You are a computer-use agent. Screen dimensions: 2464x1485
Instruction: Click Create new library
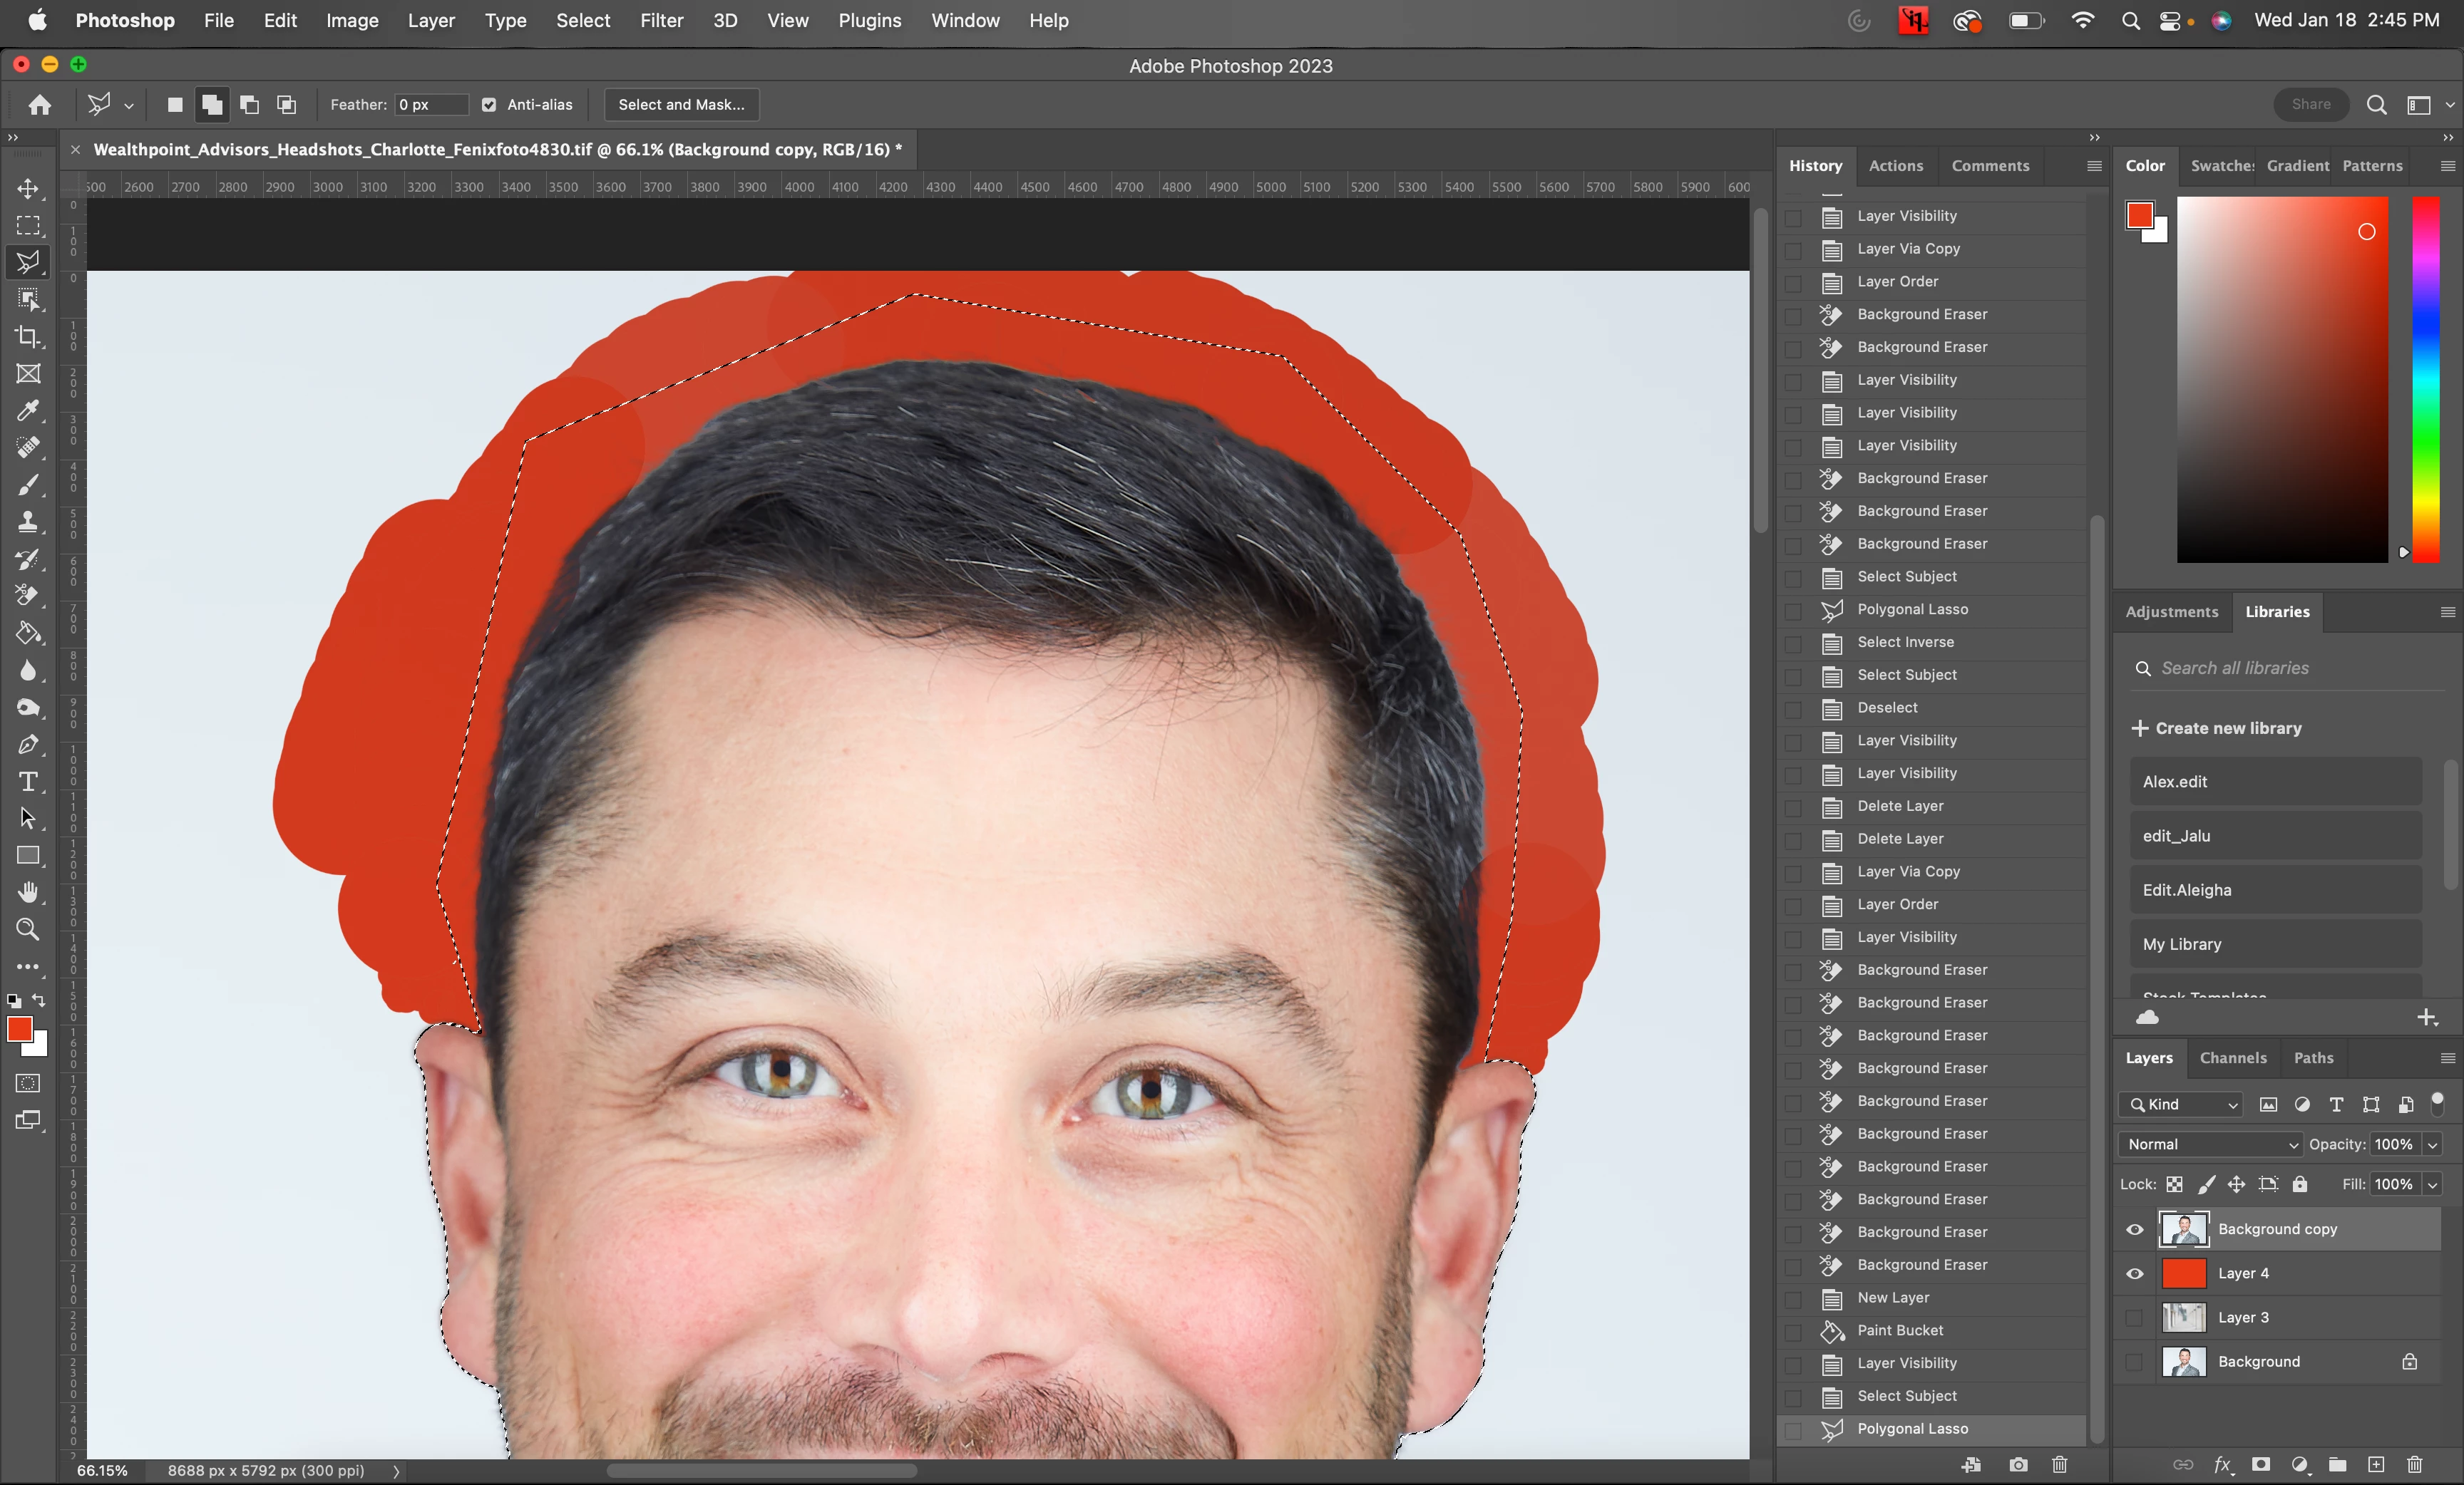tap(2216, 728)
